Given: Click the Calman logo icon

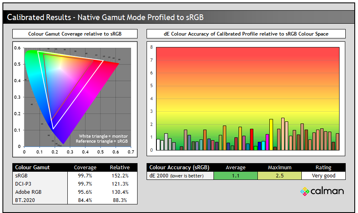Looking at the screenshot, I should pyautogui.click(x=305, y=192).
